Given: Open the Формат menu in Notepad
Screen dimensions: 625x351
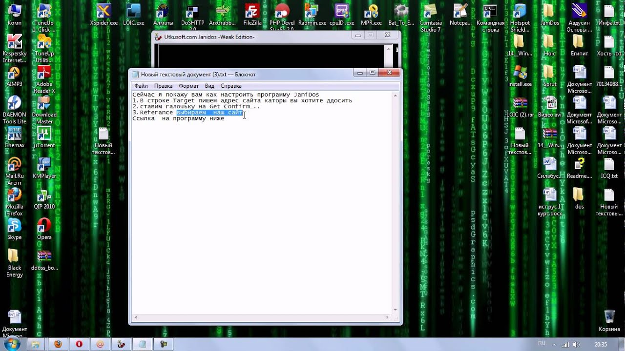Looking at the screenshot, I should point(188,86).
